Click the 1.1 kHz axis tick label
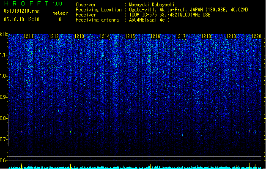 (4, 55)
